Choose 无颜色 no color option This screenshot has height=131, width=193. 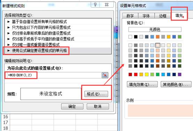(155, 30)
